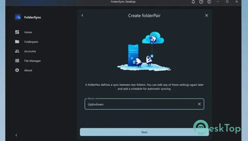Click the Create folderPair heading
This screenshot has width=248, height=141.
pyautogui.click(x=144, y=16)
